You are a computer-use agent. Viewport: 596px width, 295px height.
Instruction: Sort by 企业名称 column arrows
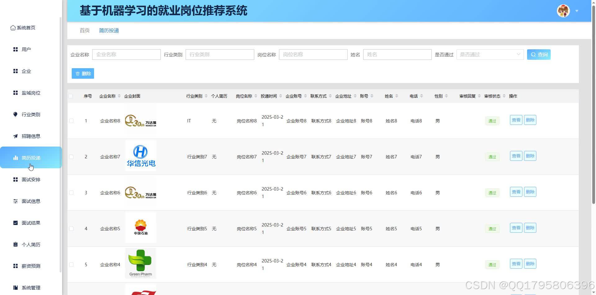pyautogui.click(x=119, y=96)
